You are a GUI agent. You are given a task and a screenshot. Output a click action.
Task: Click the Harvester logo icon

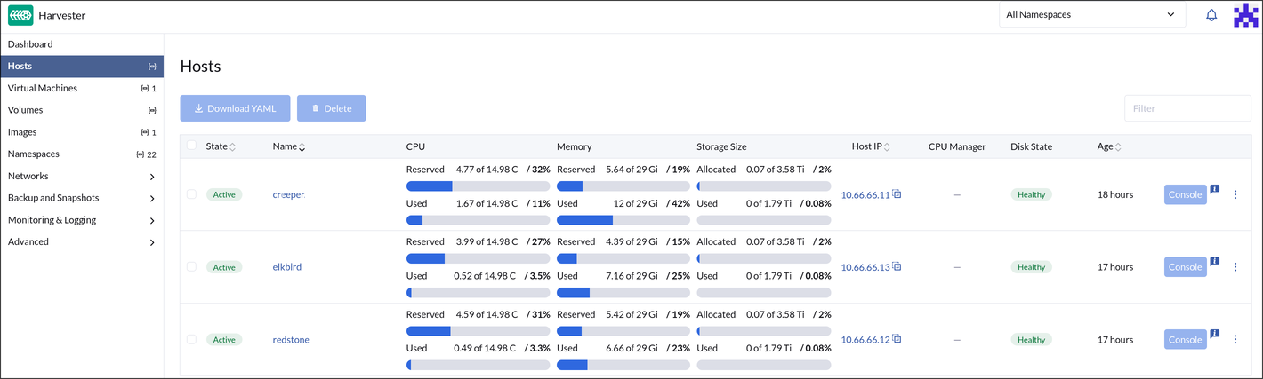pos(20,16)
